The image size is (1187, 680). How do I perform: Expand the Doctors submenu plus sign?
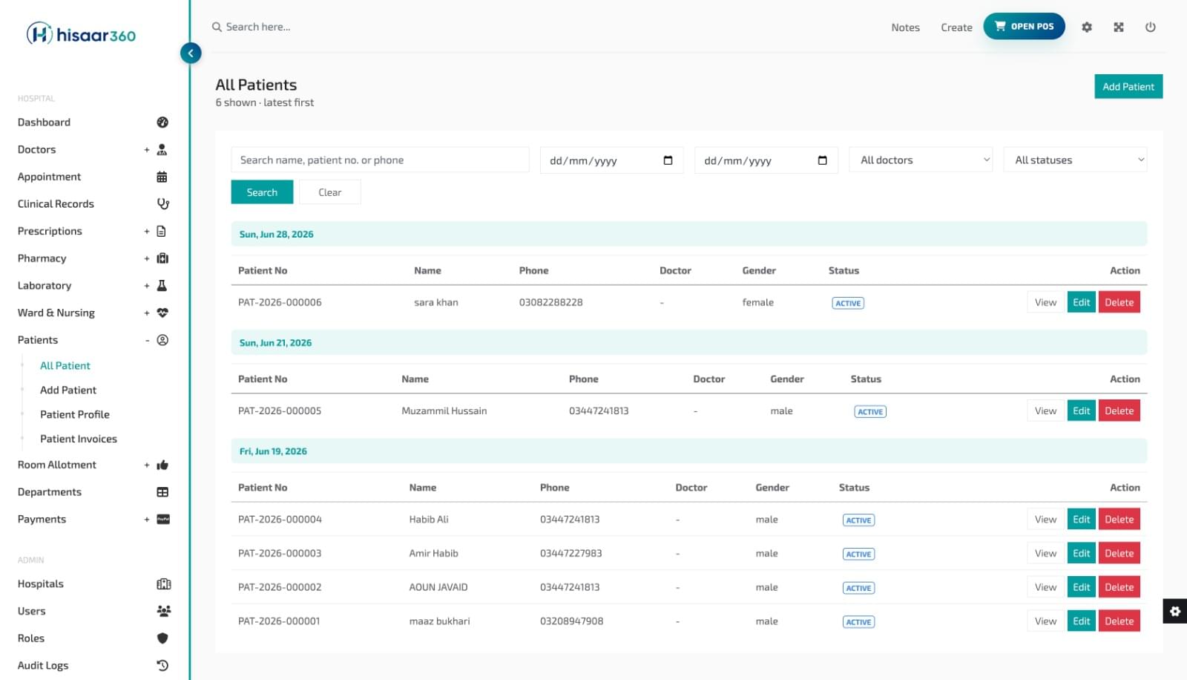pos(147,150)
